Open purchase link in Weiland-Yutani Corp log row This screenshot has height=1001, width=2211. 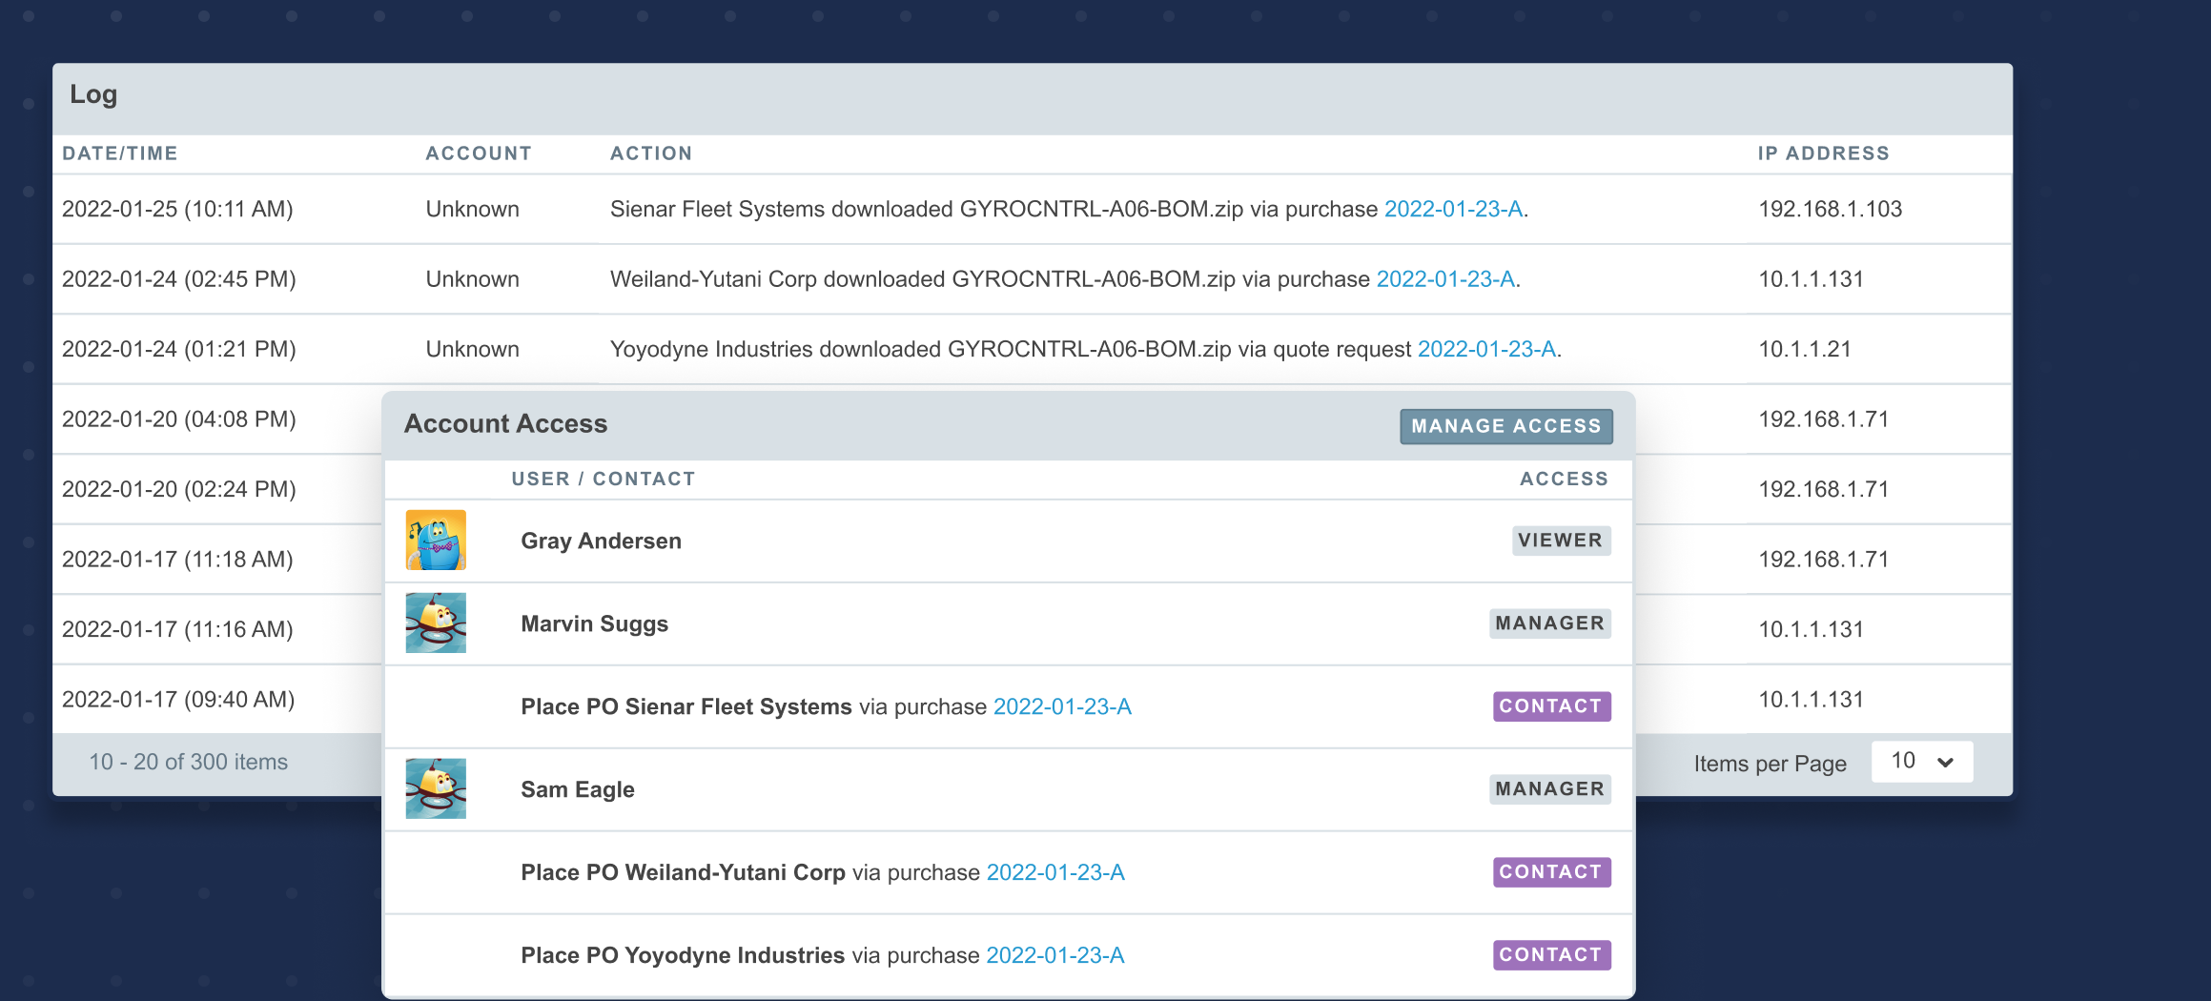point(1445,279)
